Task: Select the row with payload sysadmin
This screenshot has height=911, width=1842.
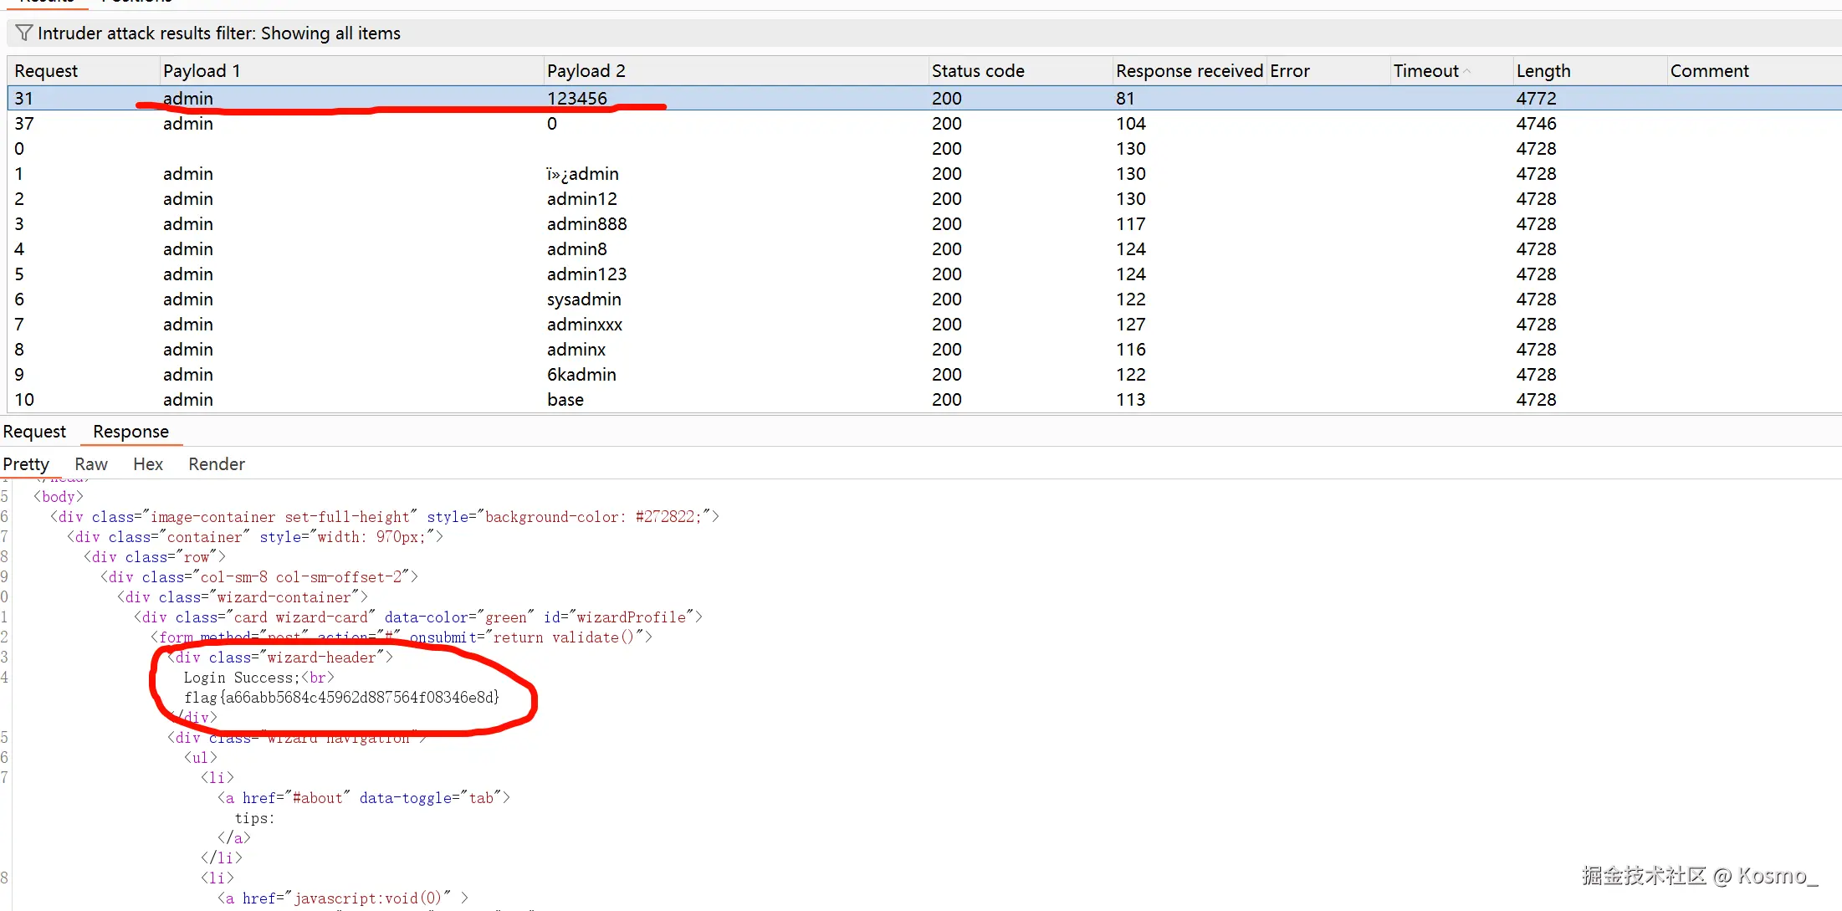Action: pyautogui.click(x=583, y=299)
